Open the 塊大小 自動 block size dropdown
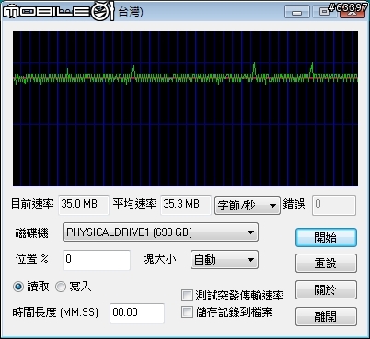 (225, 260)
